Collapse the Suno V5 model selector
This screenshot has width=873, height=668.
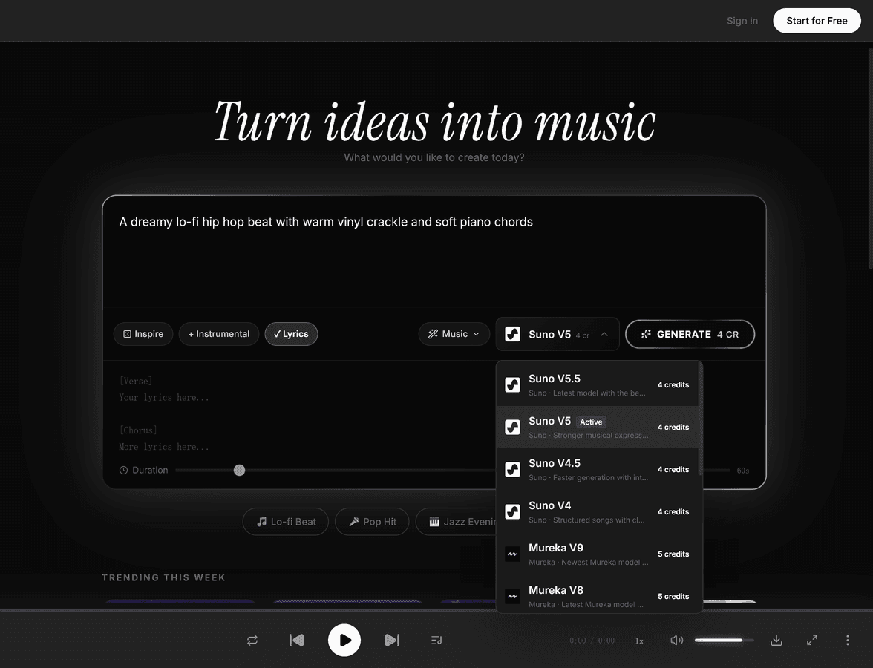pos(558,334)
